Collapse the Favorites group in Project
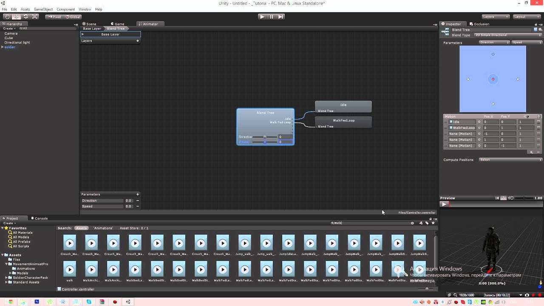 click(x=3, y=228)
